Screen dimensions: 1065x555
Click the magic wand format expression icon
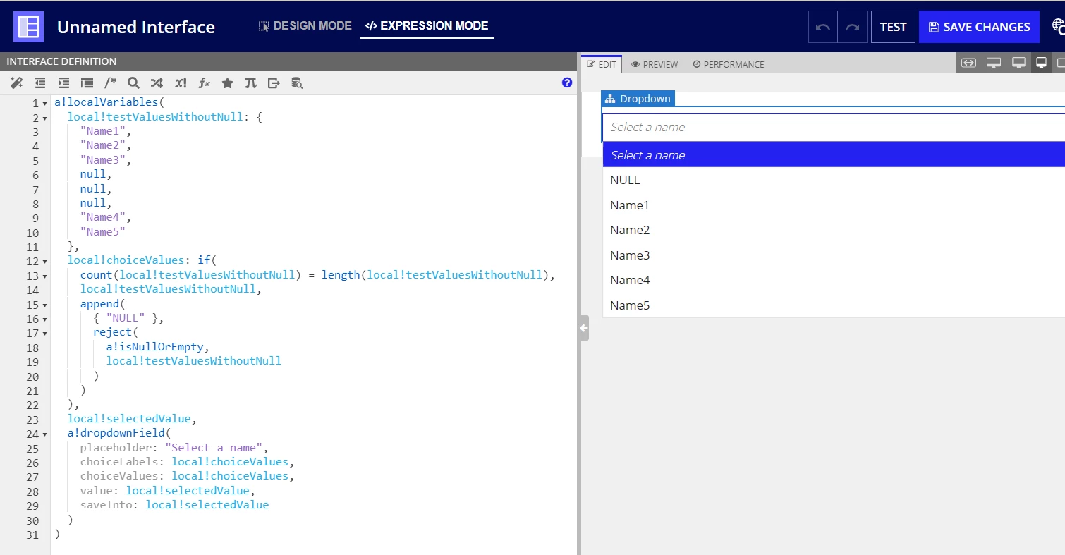coord(16,83)
